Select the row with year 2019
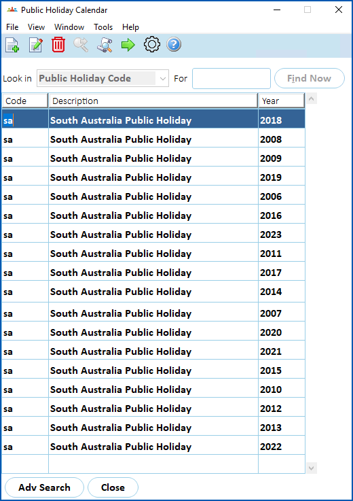 [153, 176]
